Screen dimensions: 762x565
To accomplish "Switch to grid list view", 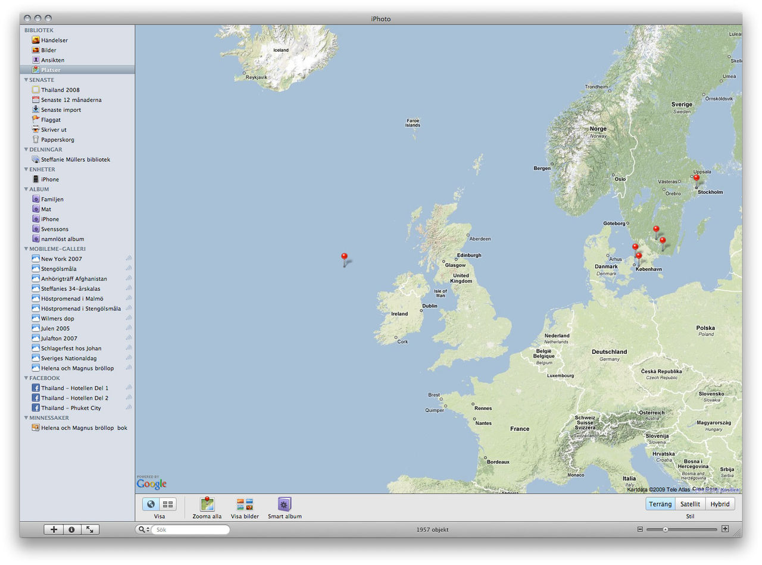I will click(168, 504).
